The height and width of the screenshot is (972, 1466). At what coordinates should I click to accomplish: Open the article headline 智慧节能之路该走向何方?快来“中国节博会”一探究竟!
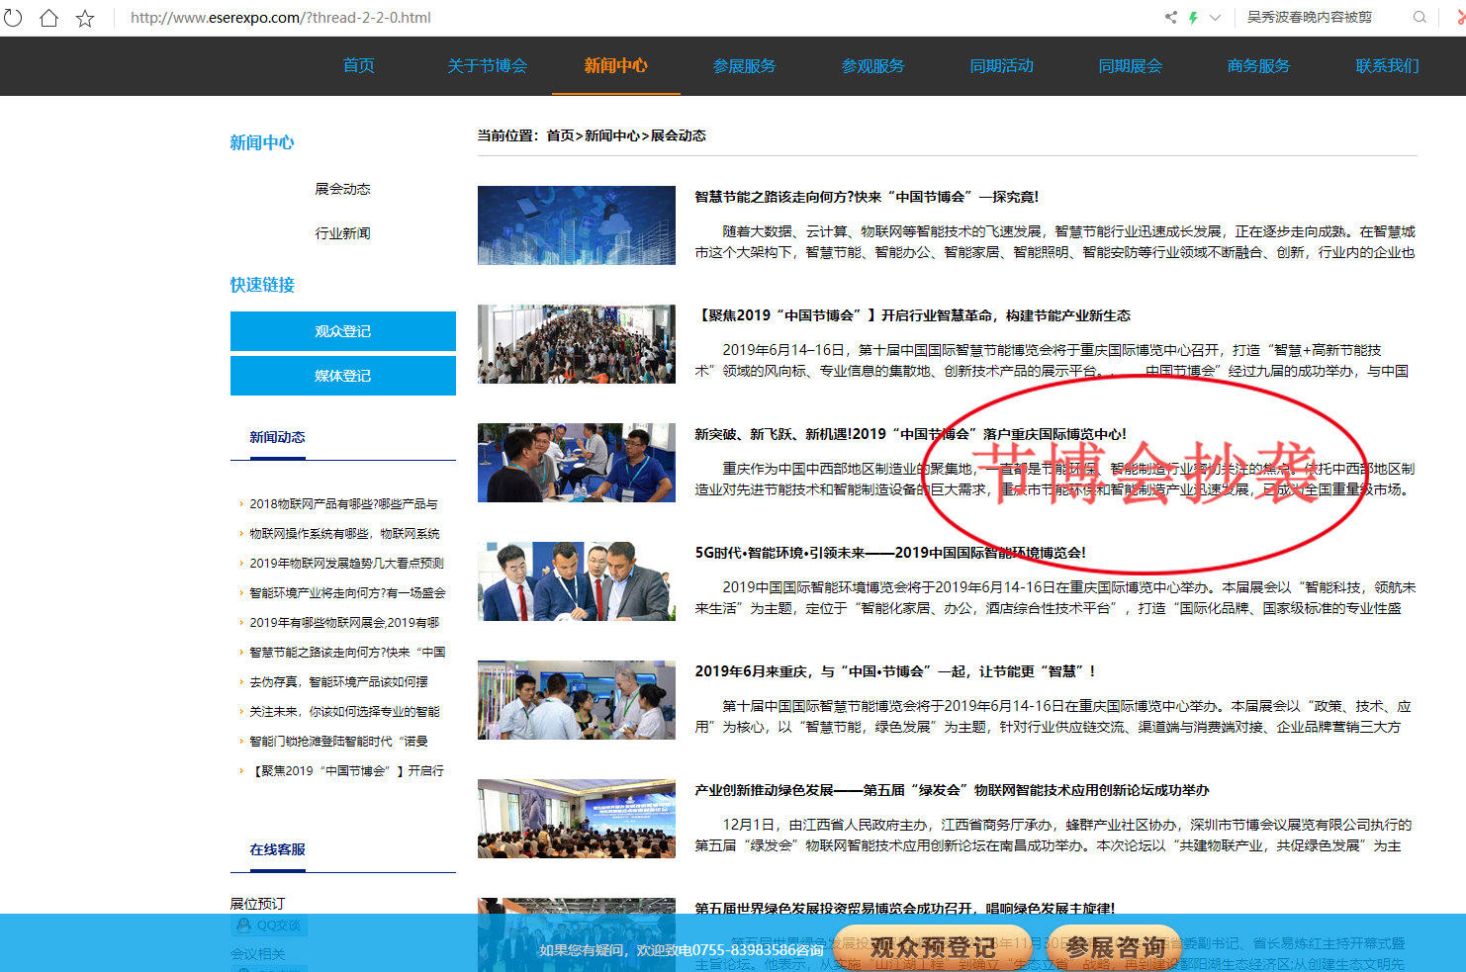click(x=867, y=197)
